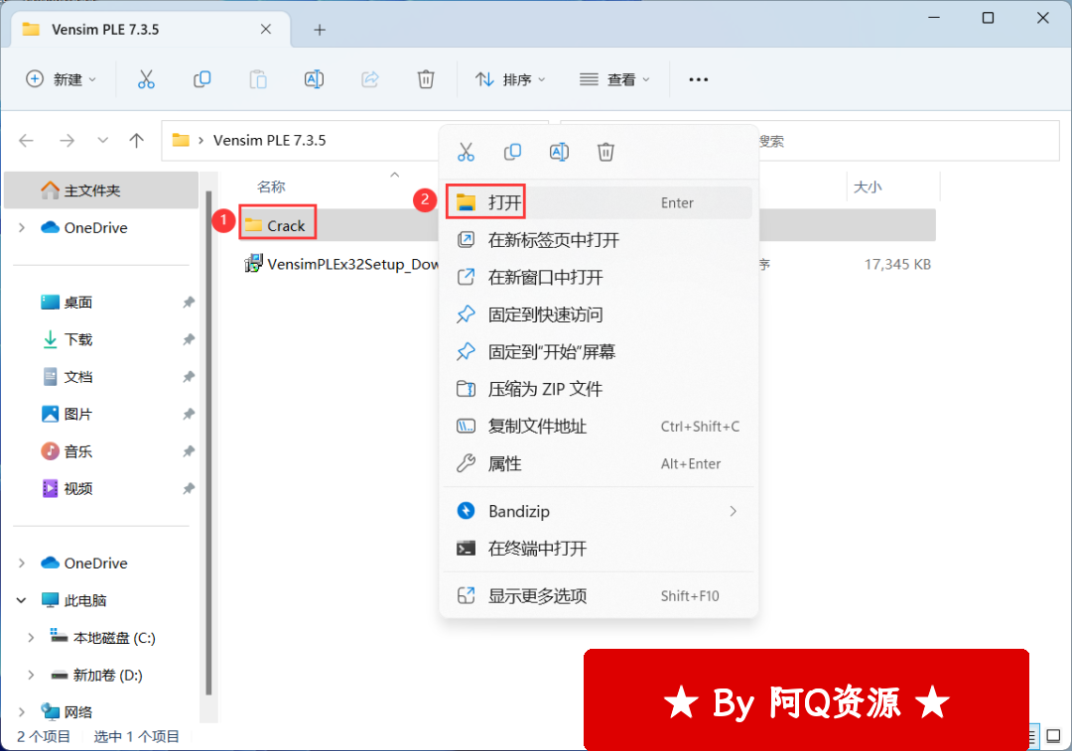Viewport: 1072px width, 751px height.
Task: Click the Vensim PLE 7.3.5 breadcrumb
Action: (x=269, y=141)
